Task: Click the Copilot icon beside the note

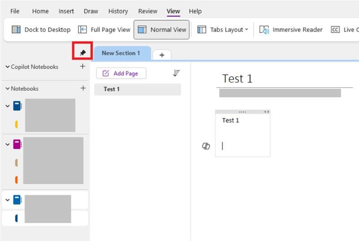Action: (206, 146)
